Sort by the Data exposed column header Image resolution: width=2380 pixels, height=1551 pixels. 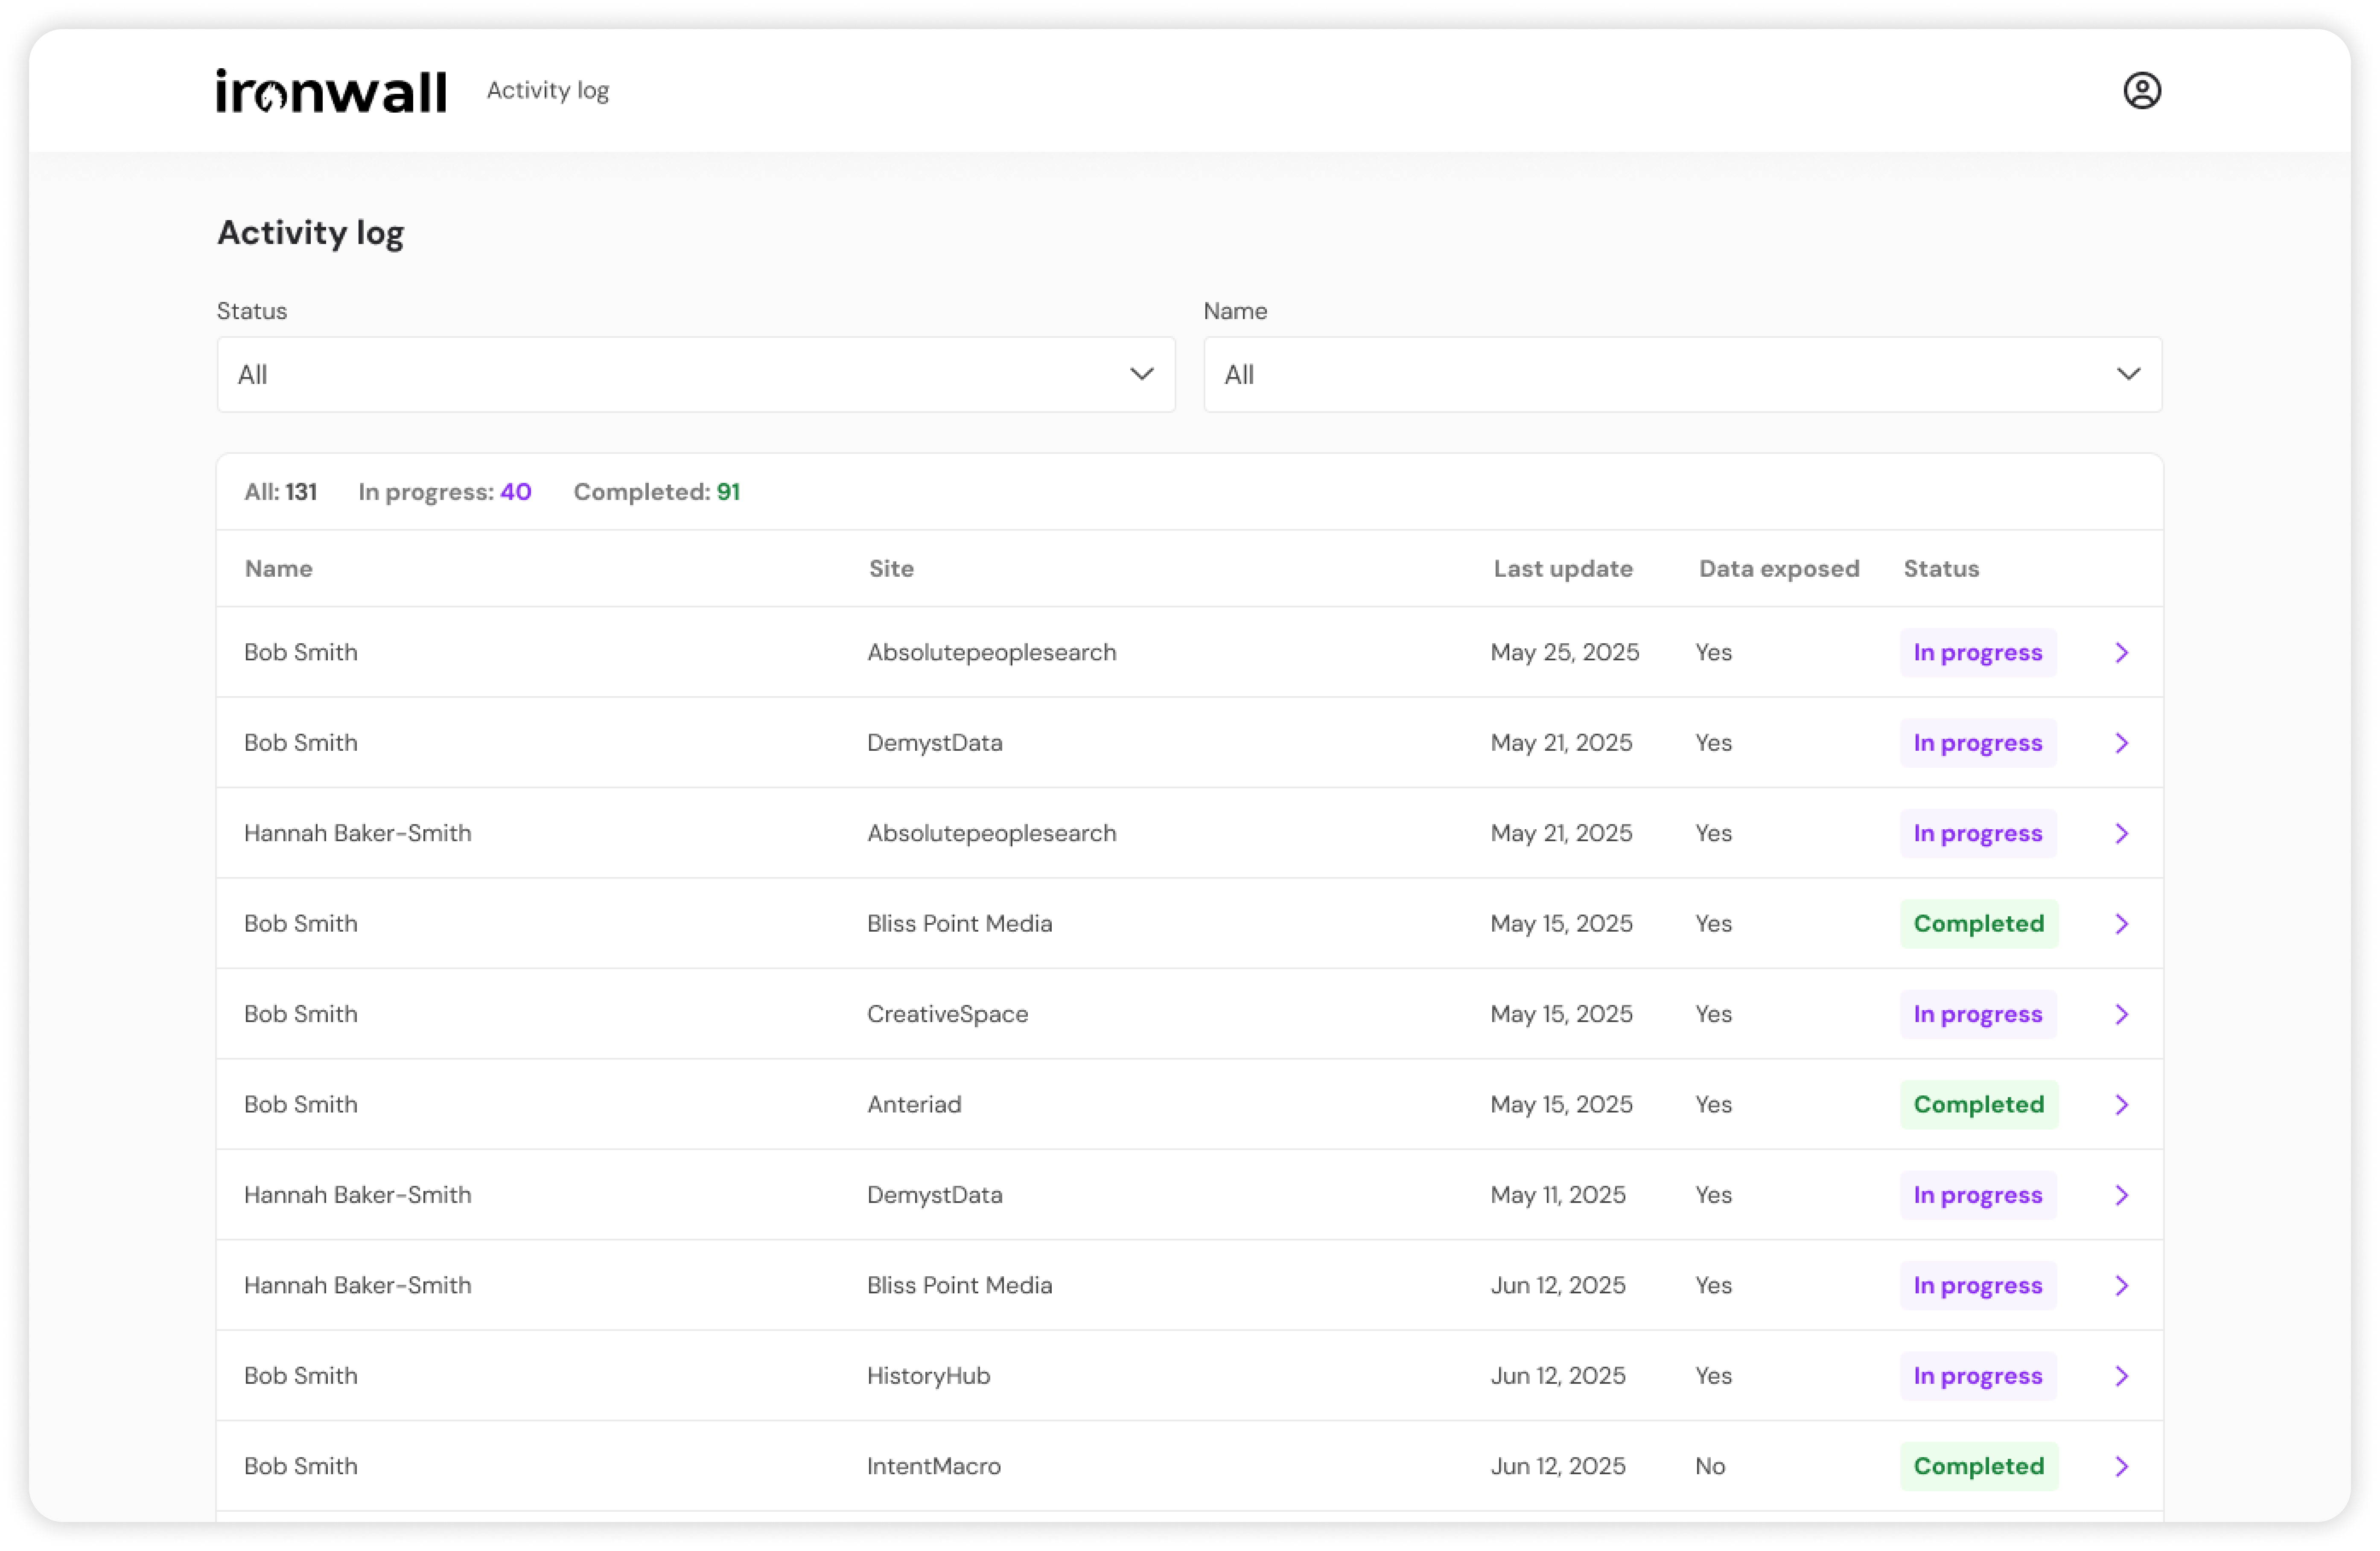point(1779,569)
